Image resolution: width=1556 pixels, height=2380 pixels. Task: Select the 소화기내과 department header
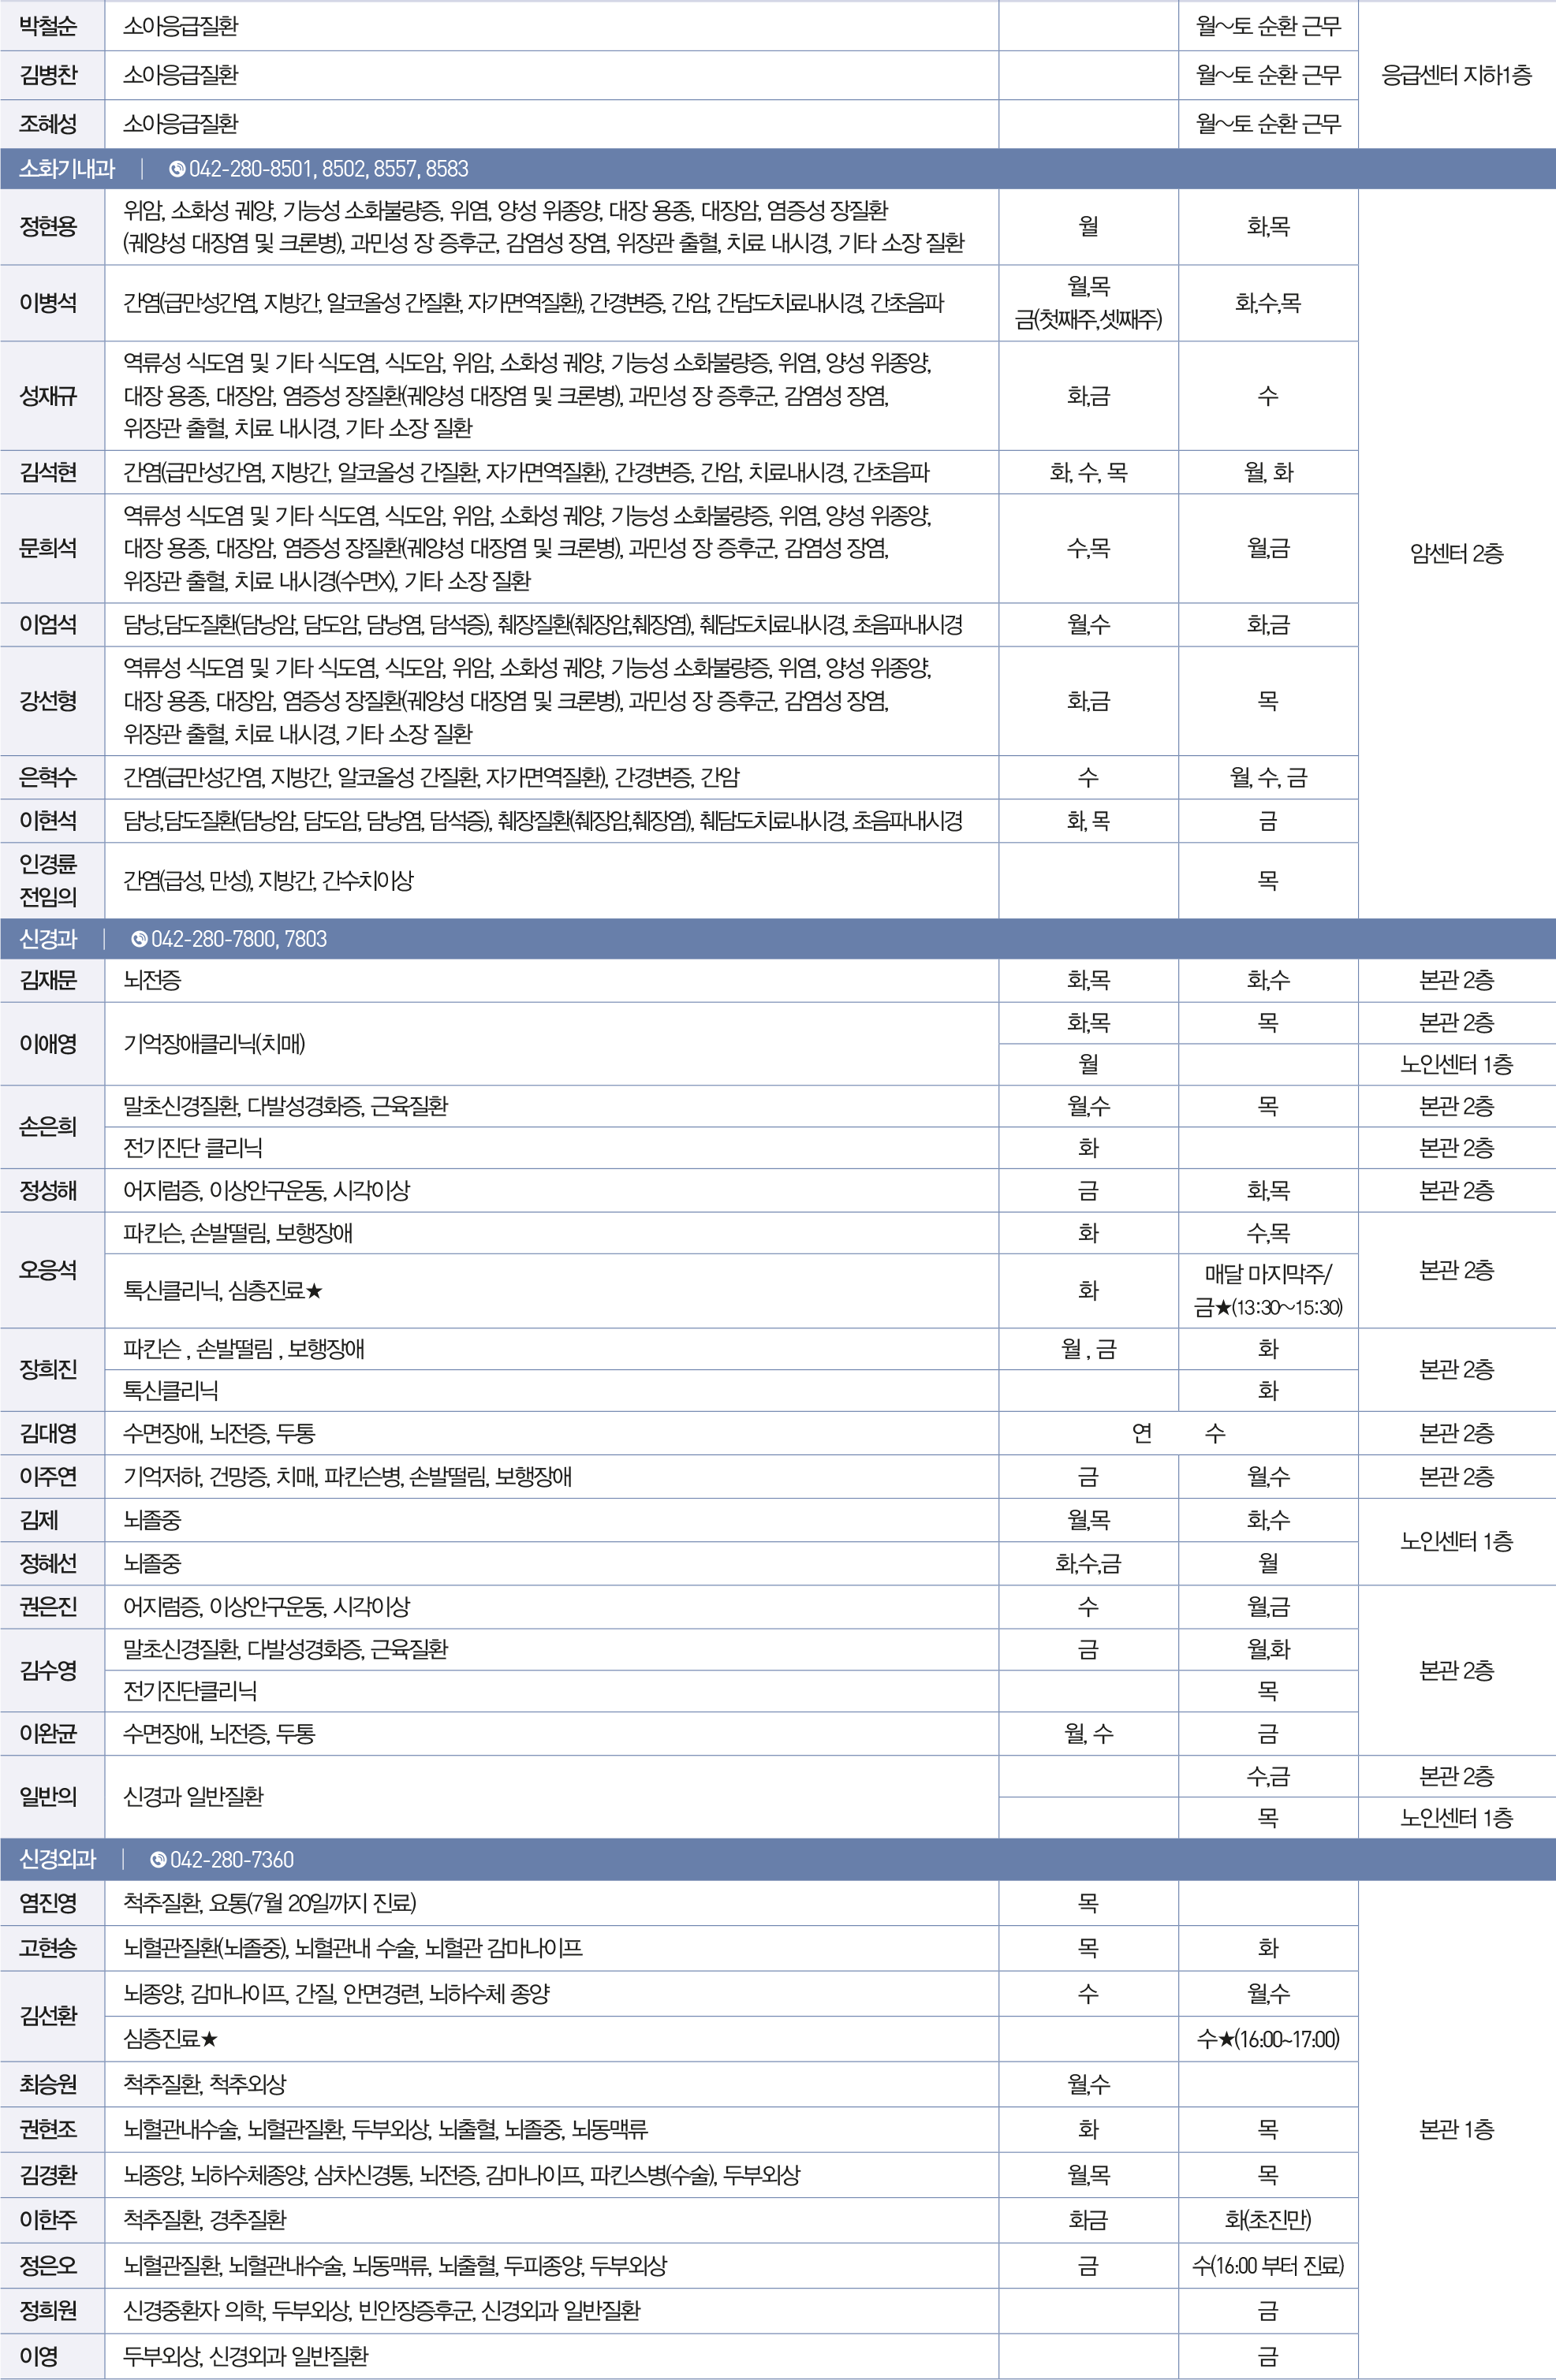point(67,169)
